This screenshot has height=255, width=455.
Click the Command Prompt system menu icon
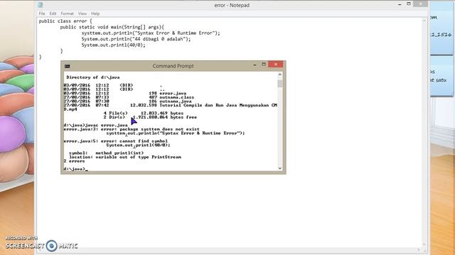[67, 66]
